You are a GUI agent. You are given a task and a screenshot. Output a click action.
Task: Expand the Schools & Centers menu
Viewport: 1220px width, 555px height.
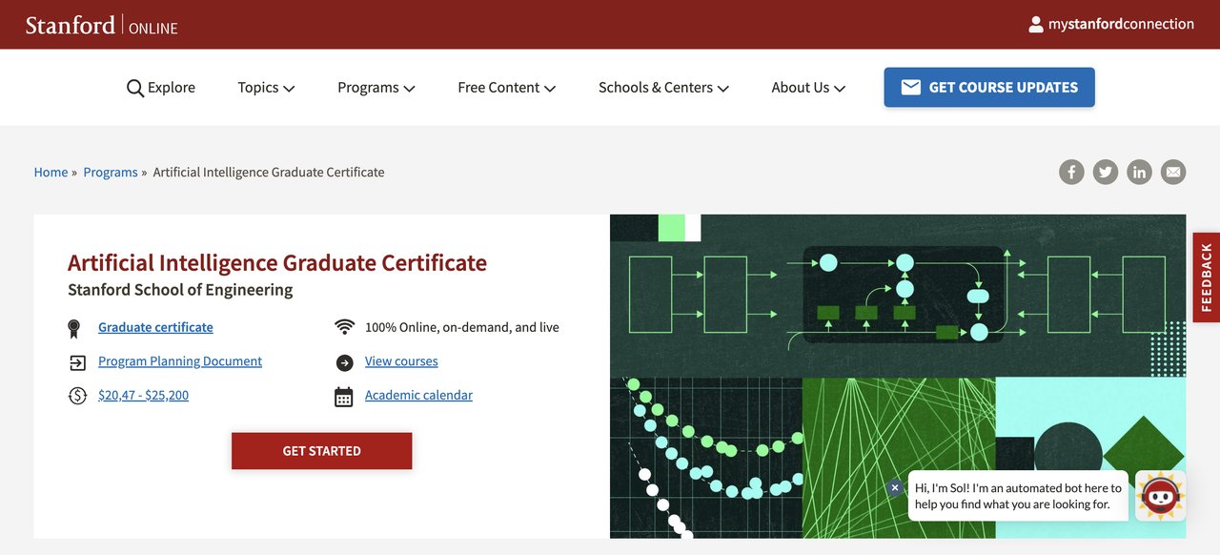pyautogui.click(x=663, y=88)
